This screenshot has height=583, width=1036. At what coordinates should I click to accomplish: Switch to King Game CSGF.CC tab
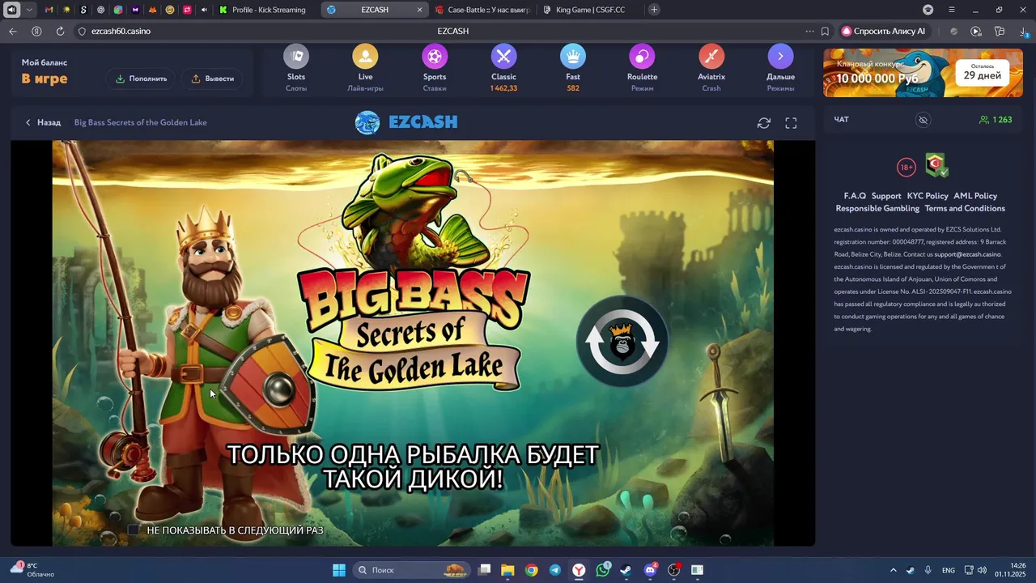[590, 10]
